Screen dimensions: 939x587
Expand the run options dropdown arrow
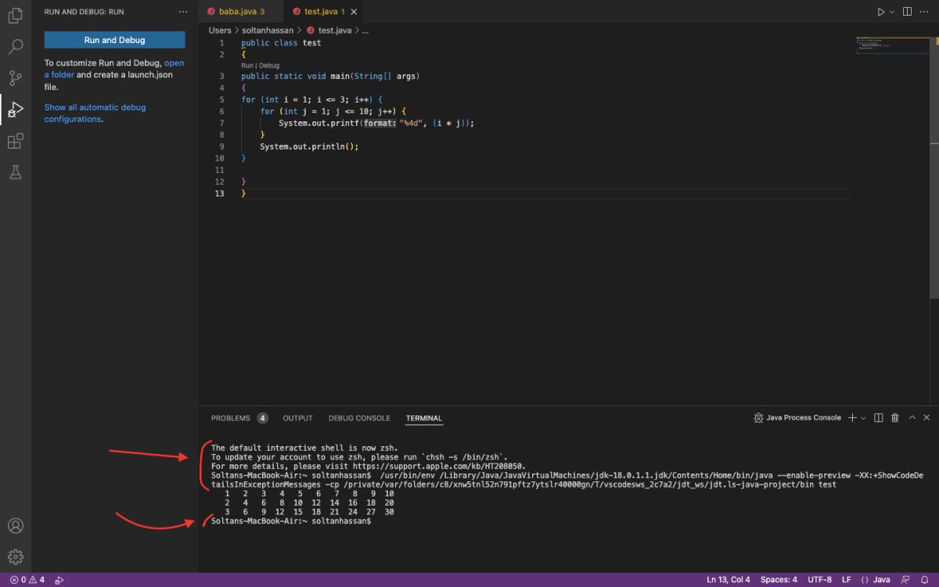click(x=891, y=12)
